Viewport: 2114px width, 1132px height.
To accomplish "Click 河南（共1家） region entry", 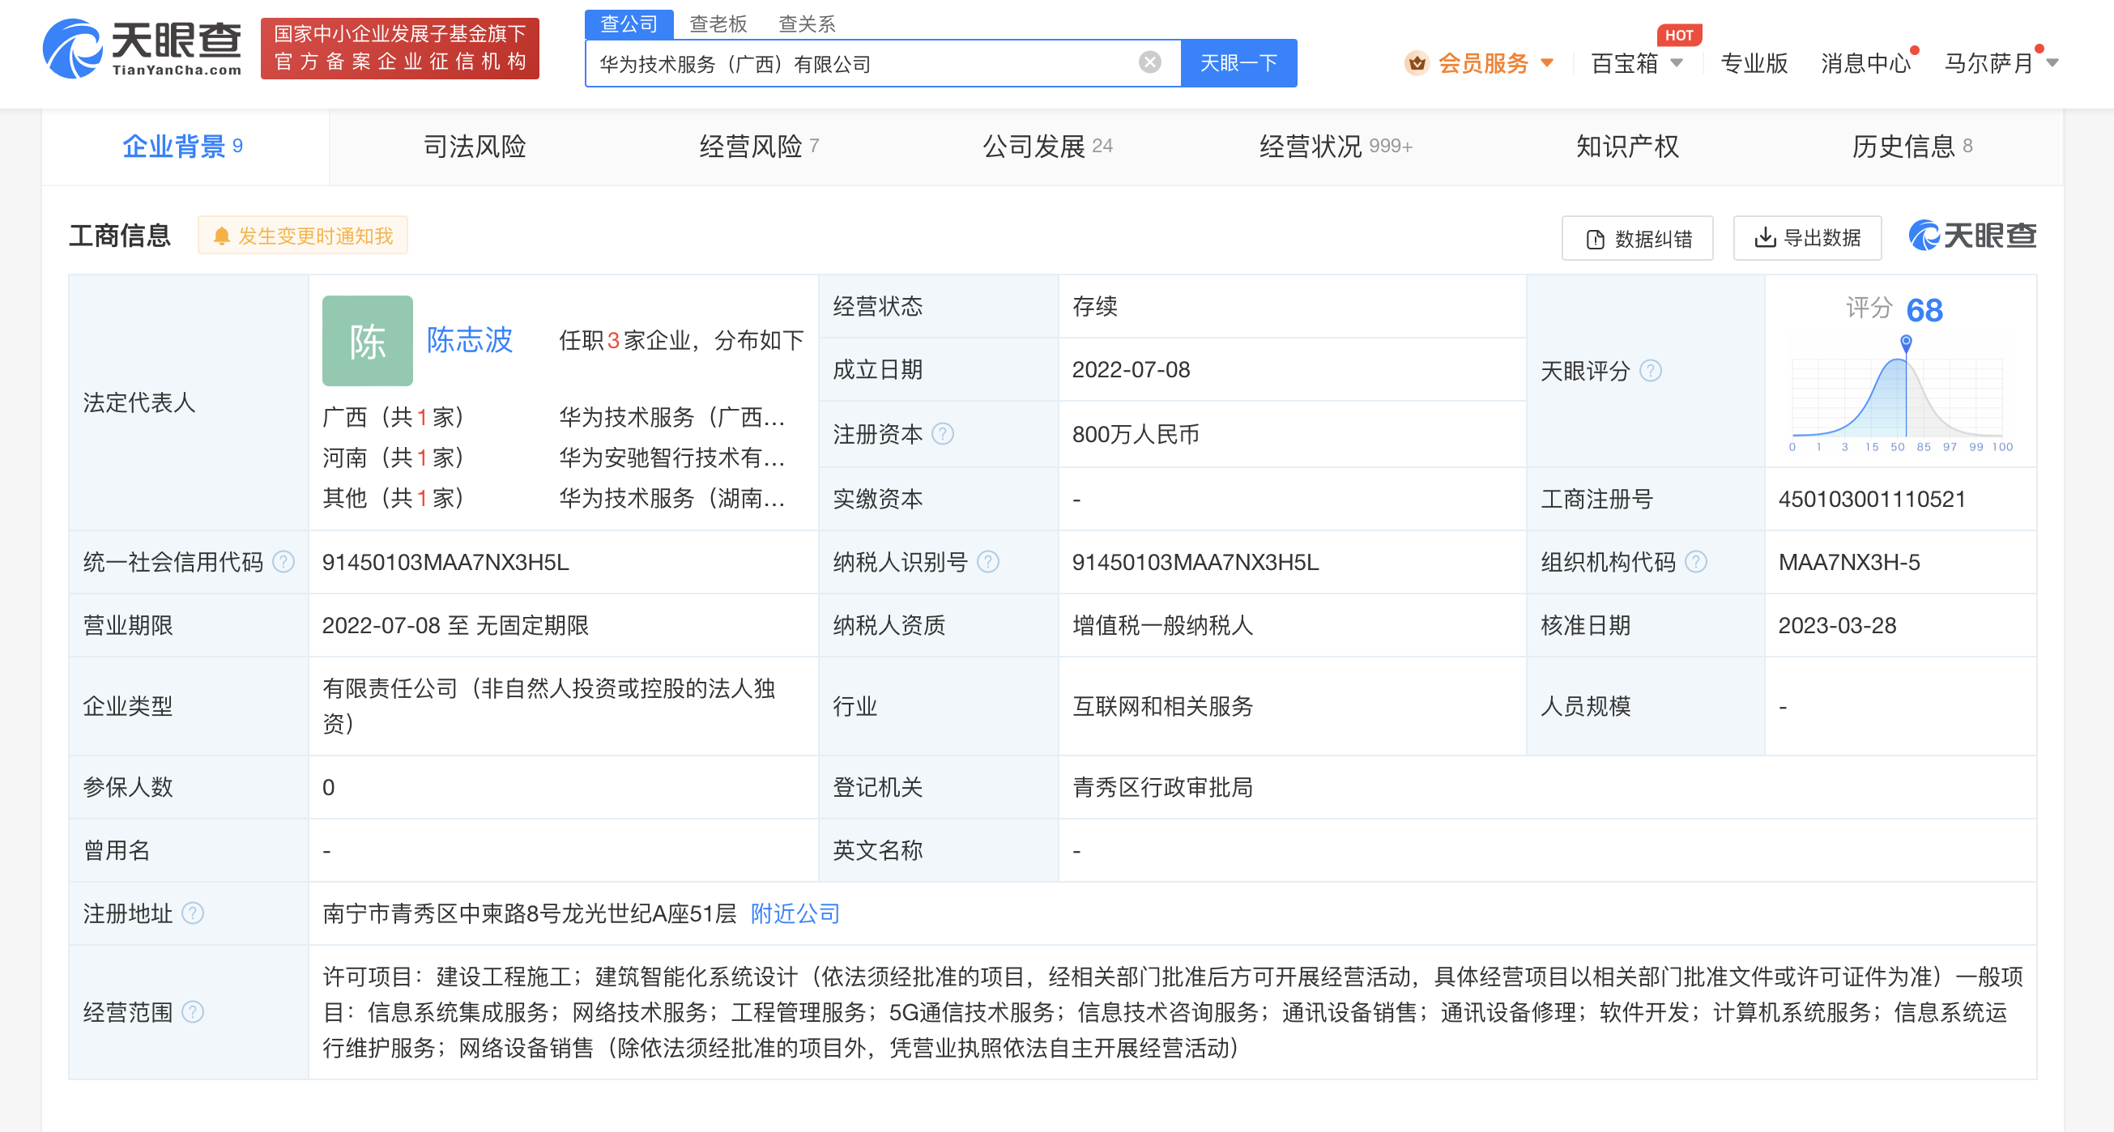I will (393, 457).
